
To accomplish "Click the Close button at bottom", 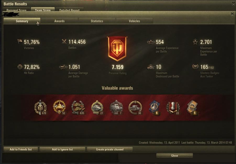I will tap(174, 156).
